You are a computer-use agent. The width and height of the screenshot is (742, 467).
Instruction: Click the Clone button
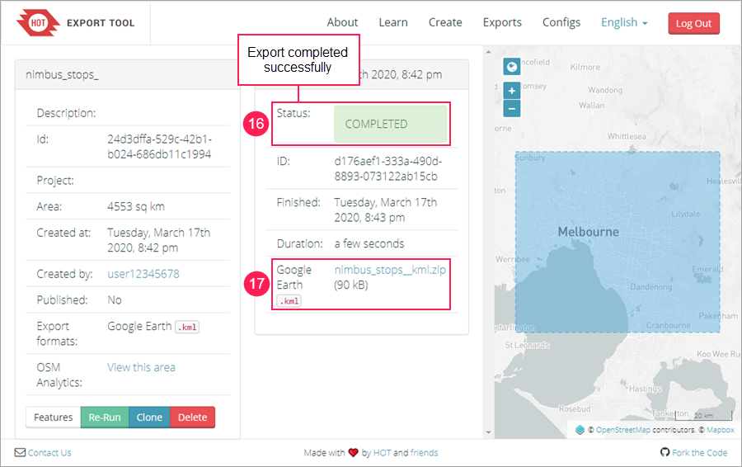pos(149,417)
